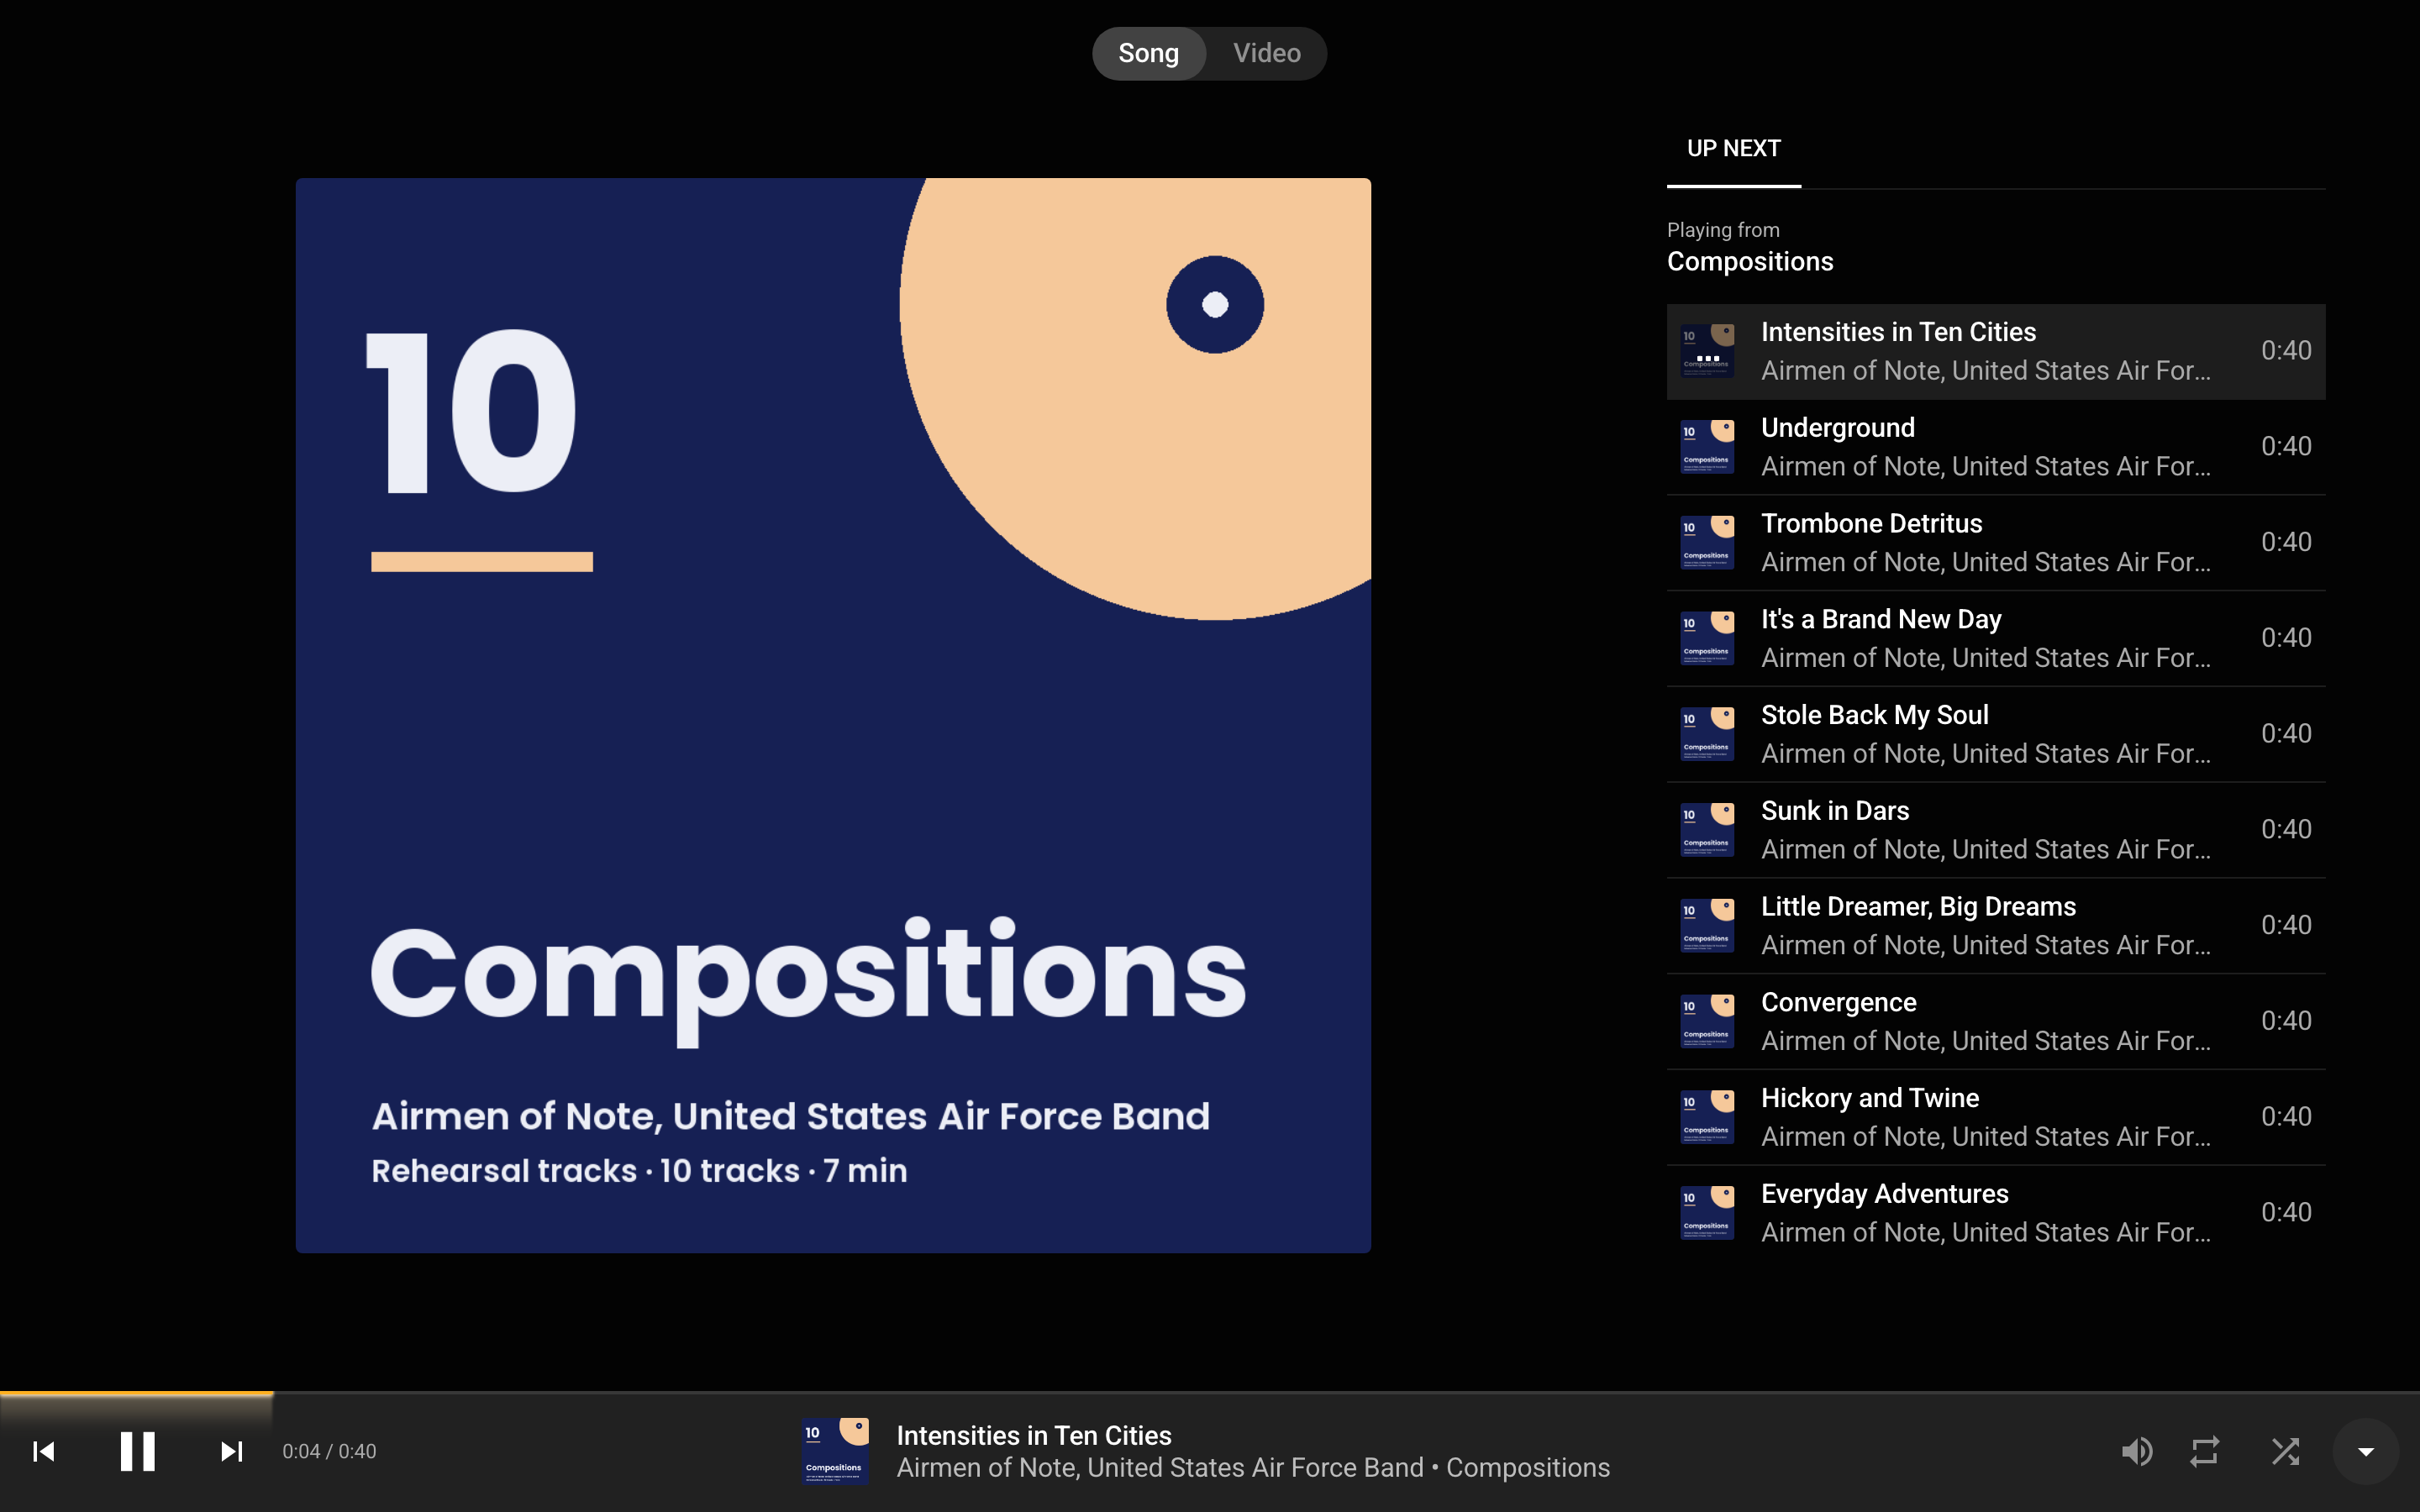Collapse the player with the down arrow
The width and height of the screenshot is (2420, 1512).
(x=2366, y=1451)
